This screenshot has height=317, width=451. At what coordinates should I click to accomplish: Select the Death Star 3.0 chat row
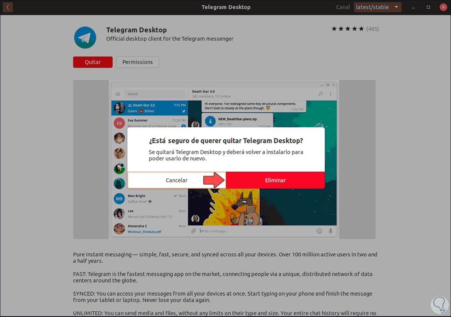[150, 108]
